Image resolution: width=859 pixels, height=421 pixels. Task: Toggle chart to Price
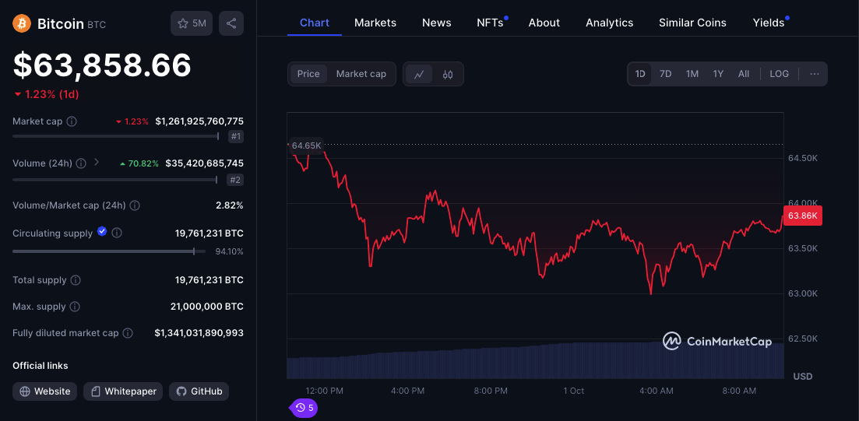pyautogui.click(x=308, y=74)
